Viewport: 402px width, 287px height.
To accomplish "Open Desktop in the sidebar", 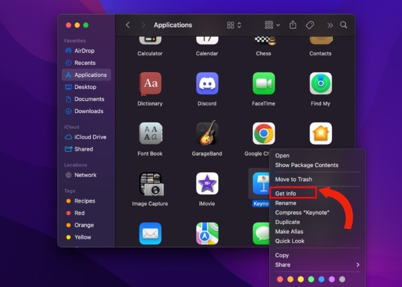I will tap(86, 87).
